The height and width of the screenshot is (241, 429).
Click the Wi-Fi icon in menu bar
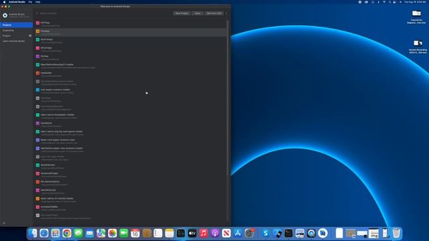tap(384, 2)
